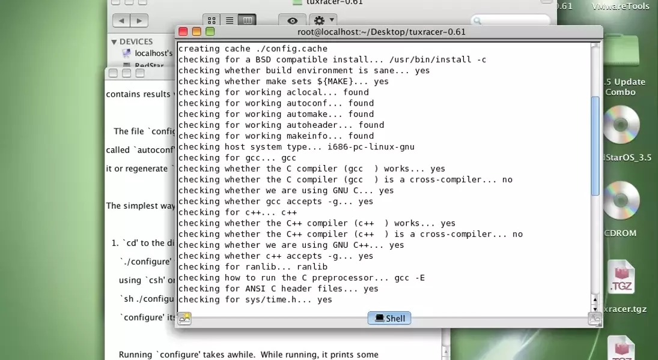This screenshot has width=658, height=360.
Task: Switch file browser to icon view
Action: (x=212, y=20)
